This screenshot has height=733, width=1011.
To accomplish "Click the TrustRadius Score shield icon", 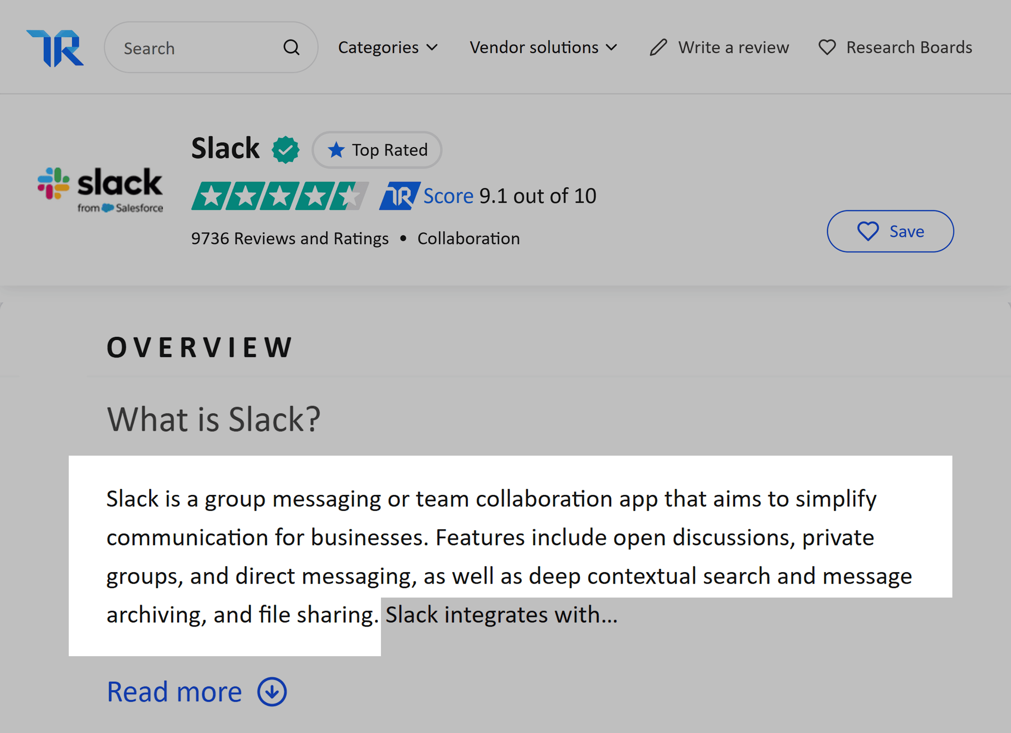I will click(399, 195).
